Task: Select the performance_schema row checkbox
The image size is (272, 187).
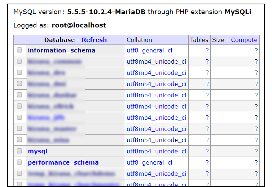Action: coord(19,162)
